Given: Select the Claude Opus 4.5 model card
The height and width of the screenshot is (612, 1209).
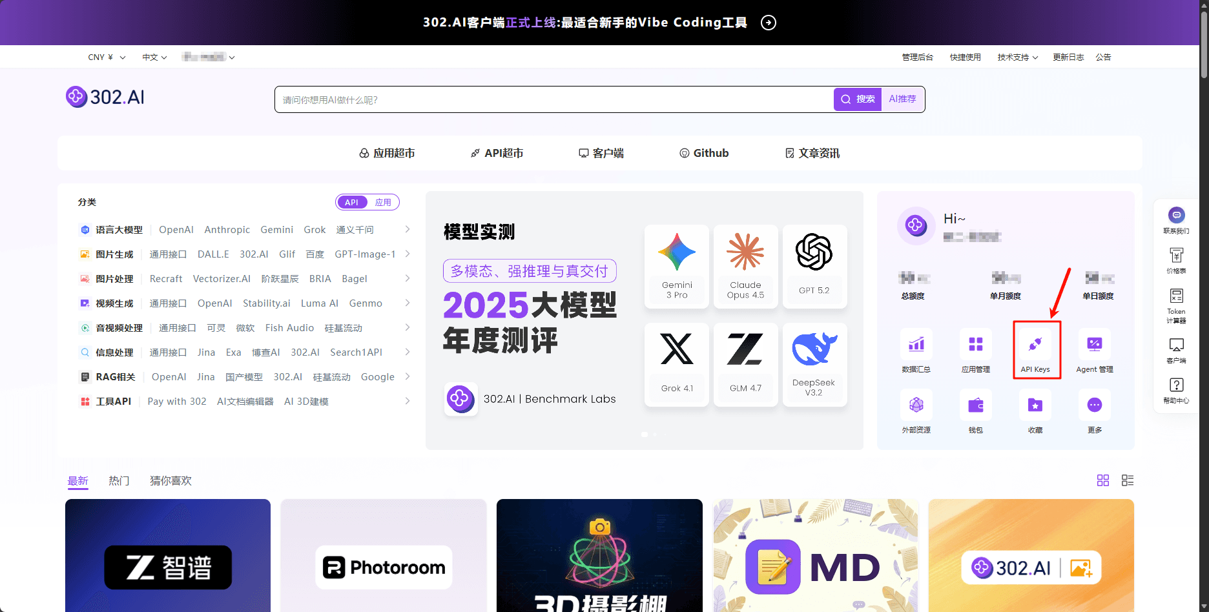Looking at the screenshot, I should [745, 267].
